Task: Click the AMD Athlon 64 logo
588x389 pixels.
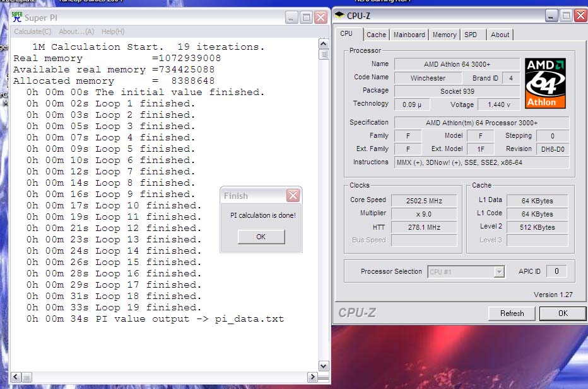Action: (545, 83)
